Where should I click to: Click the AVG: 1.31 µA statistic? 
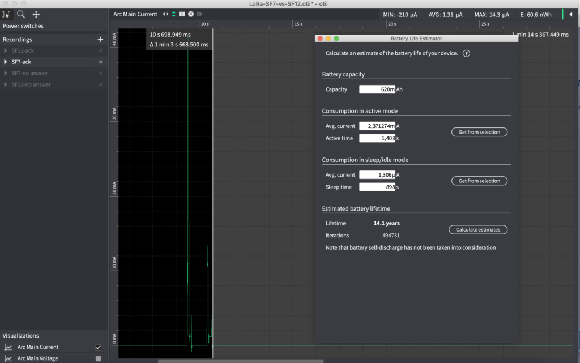coord(445,15)
